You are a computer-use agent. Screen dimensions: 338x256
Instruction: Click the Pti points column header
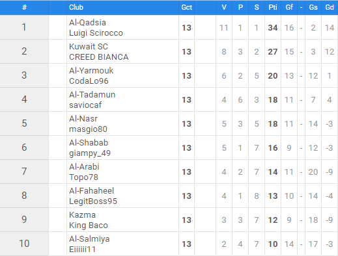point(273,7)
